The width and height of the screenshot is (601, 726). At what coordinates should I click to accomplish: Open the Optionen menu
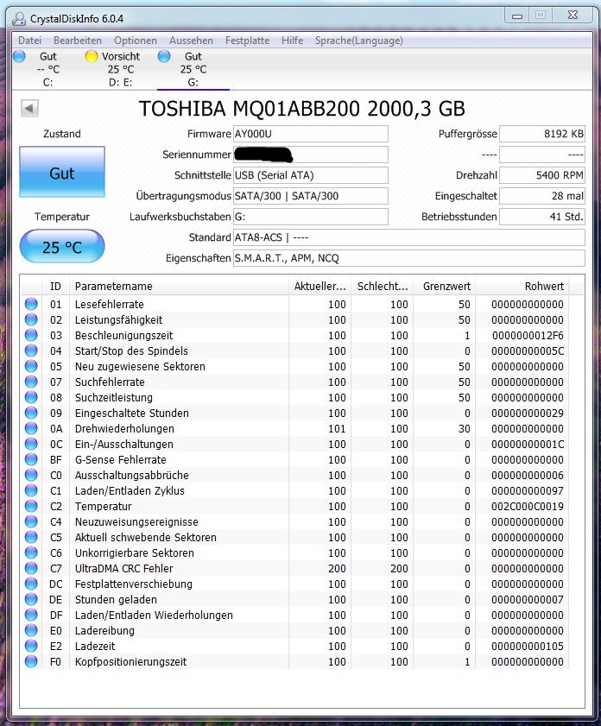136,41
